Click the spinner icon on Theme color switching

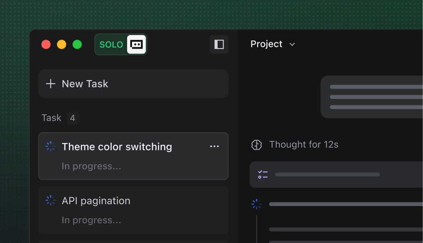[x=51, y=147]
